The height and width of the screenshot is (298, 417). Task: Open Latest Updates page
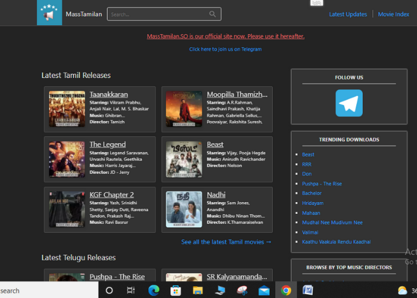348,14
